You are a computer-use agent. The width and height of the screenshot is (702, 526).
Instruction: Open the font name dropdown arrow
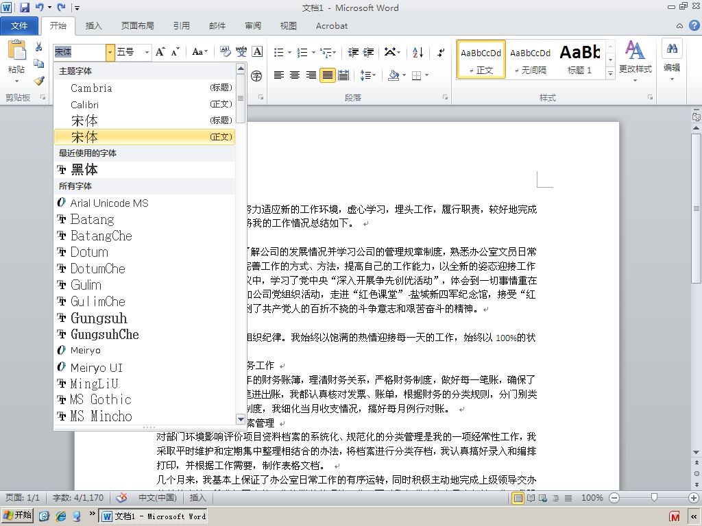110,52
